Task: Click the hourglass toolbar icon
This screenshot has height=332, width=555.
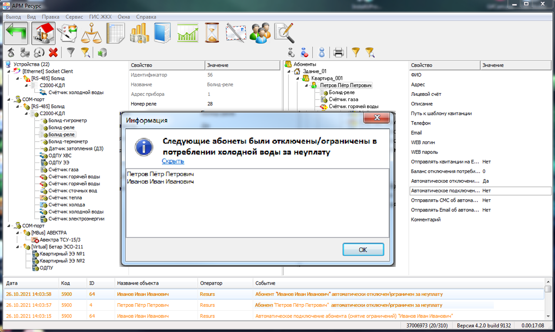Action: (x=213, y=34)
